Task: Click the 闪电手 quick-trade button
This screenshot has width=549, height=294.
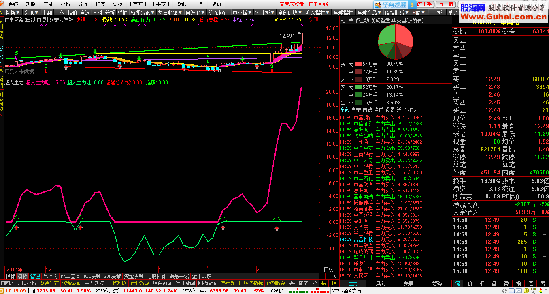Action: coord(424,4)
